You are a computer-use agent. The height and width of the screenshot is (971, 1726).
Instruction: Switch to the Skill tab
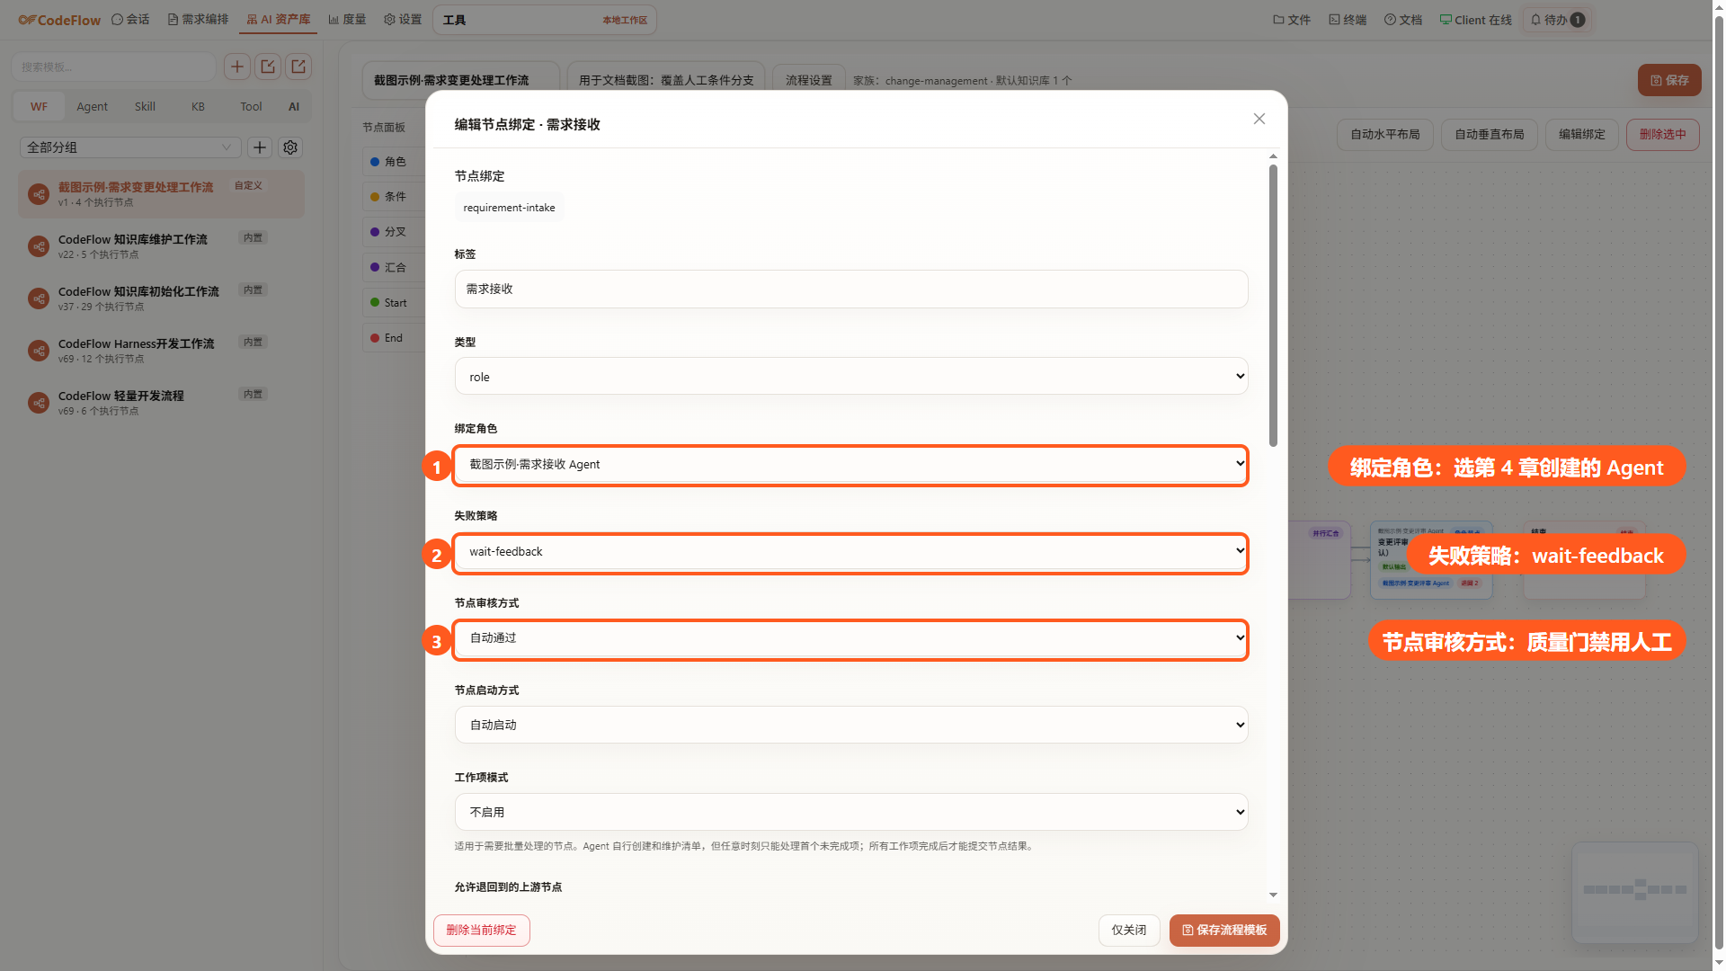coord(145,106)
